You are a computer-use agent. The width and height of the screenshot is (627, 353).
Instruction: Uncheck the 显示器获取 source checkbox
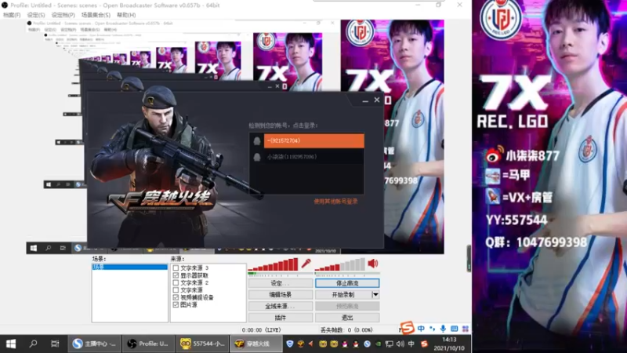(x=176, y=275)
